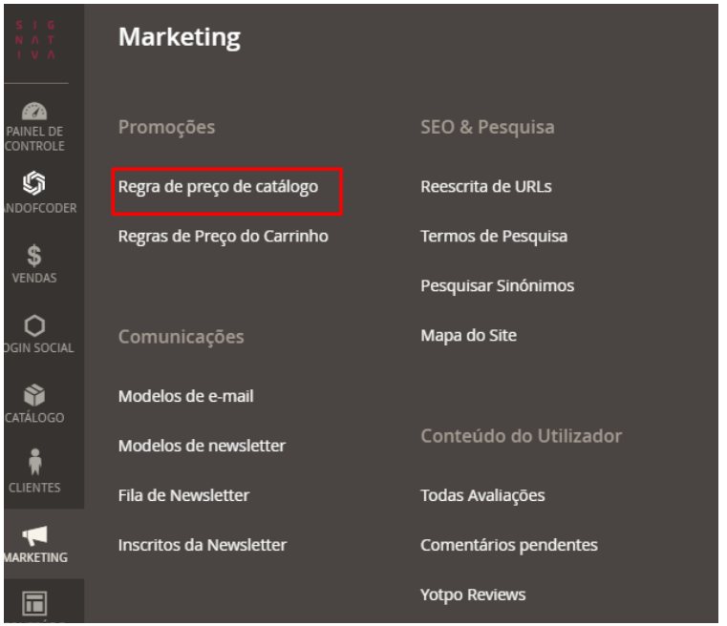Select Regras de Preço do Carrinho
727x626 pixels.
click(223, 236)
